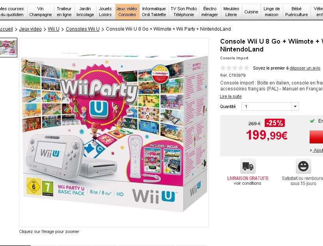Select the small product thumbnail image
Viewport: 323px width, 246px height.
[x=8, y=48]
